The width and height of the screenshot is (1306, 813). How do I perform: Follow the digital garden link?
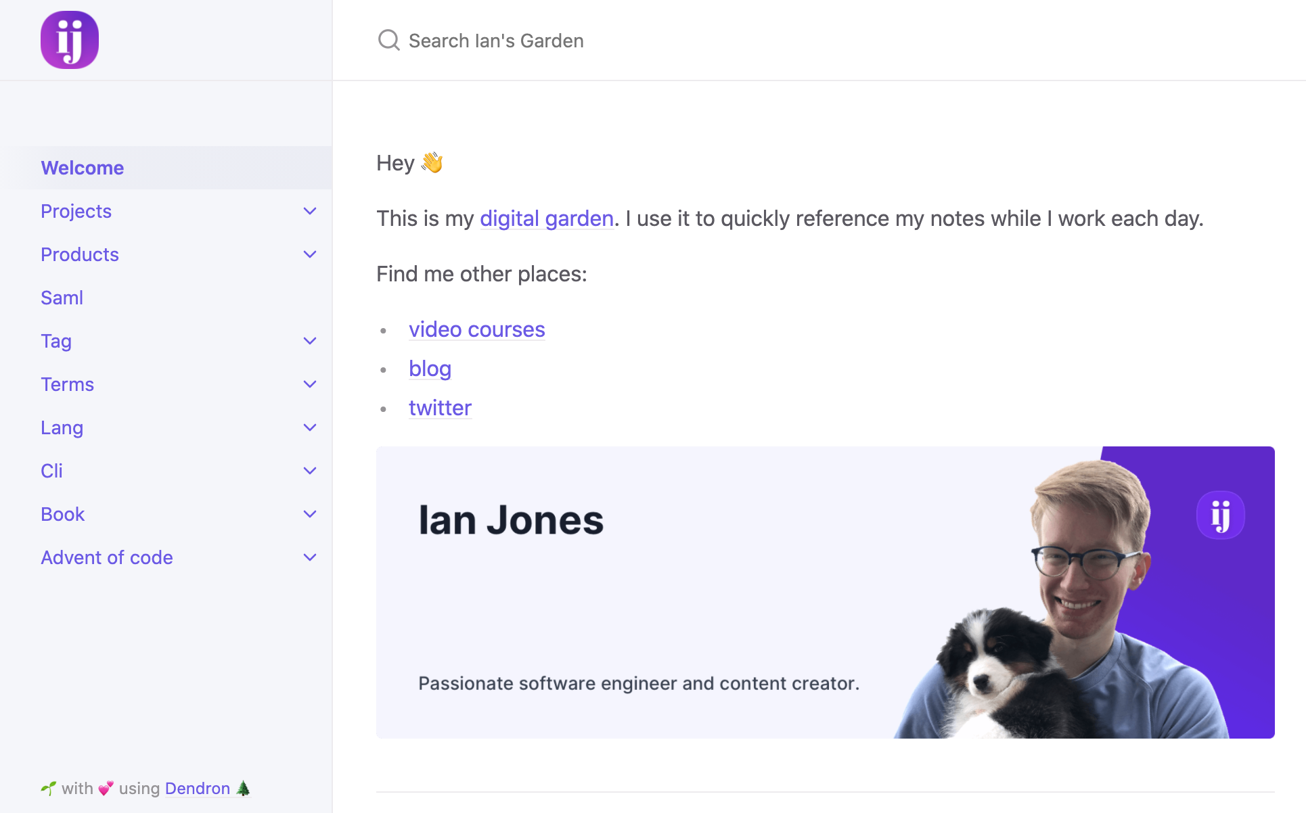[x=546, y=218]
